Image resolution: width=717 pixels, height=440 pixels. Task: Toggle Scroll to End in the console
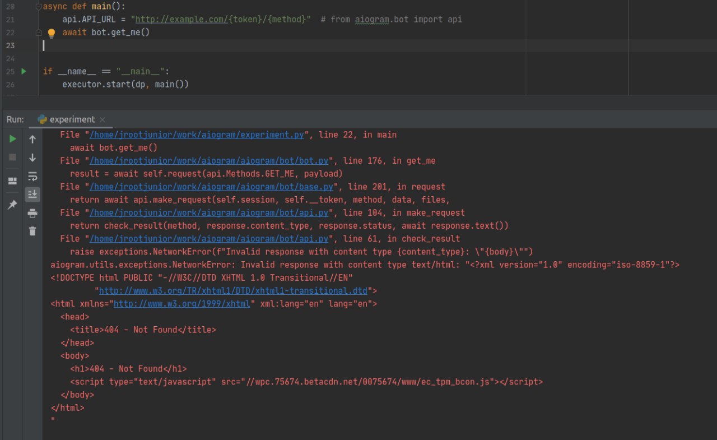[32, 194]
